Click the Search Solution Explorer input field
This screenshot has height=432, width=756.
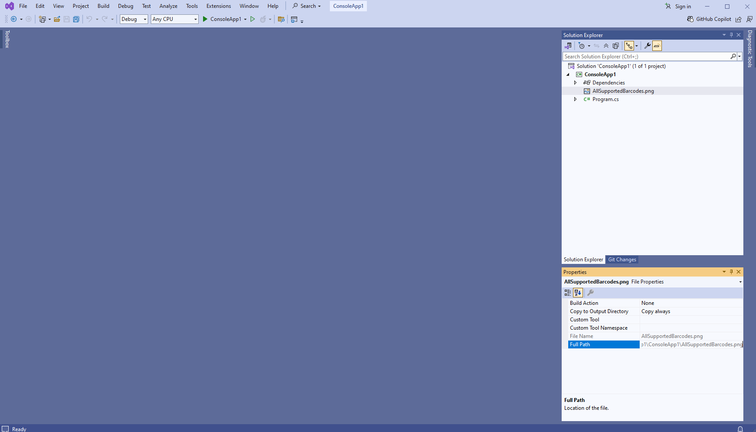pos(646,57)
